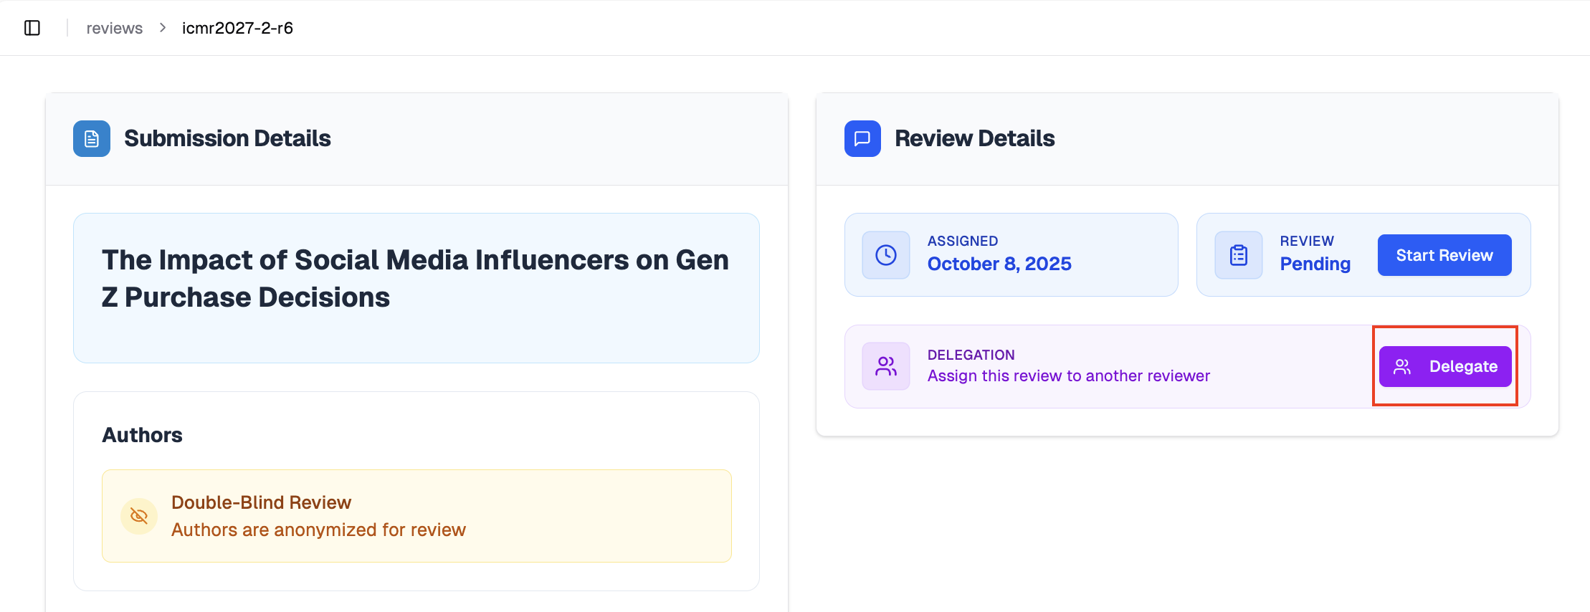Click 'Assign this review to another reviewer' text

pos(1068,376)
